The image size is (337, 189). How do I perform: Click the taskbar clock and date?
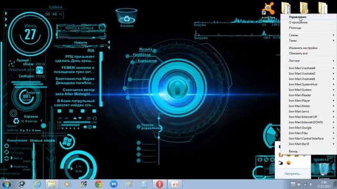click(x=324, y=184)
